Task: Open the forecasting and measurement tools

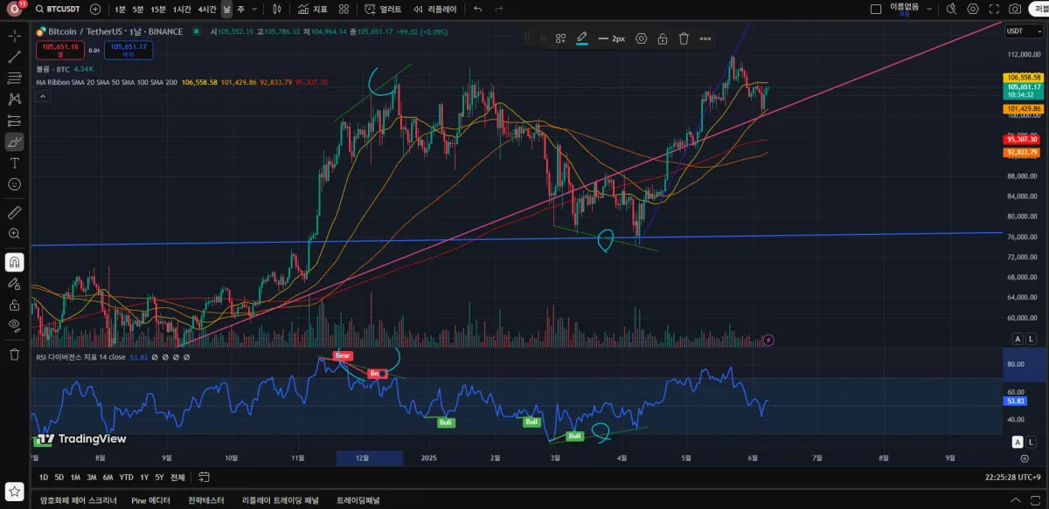Action: (x=14, y=120)
